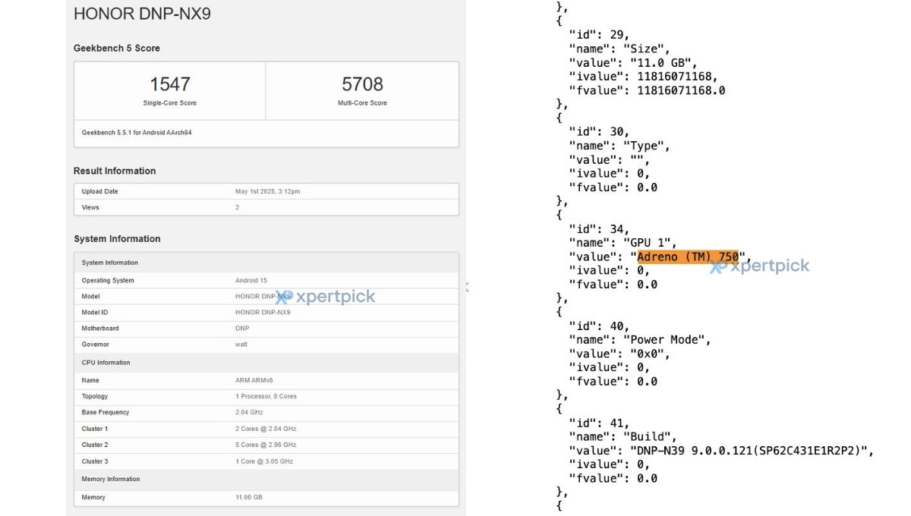The image size is (911, 516).
Task: Select 1 Core @ 3.05 GHz
Action: pyautogui.click(x=264, y=461)
